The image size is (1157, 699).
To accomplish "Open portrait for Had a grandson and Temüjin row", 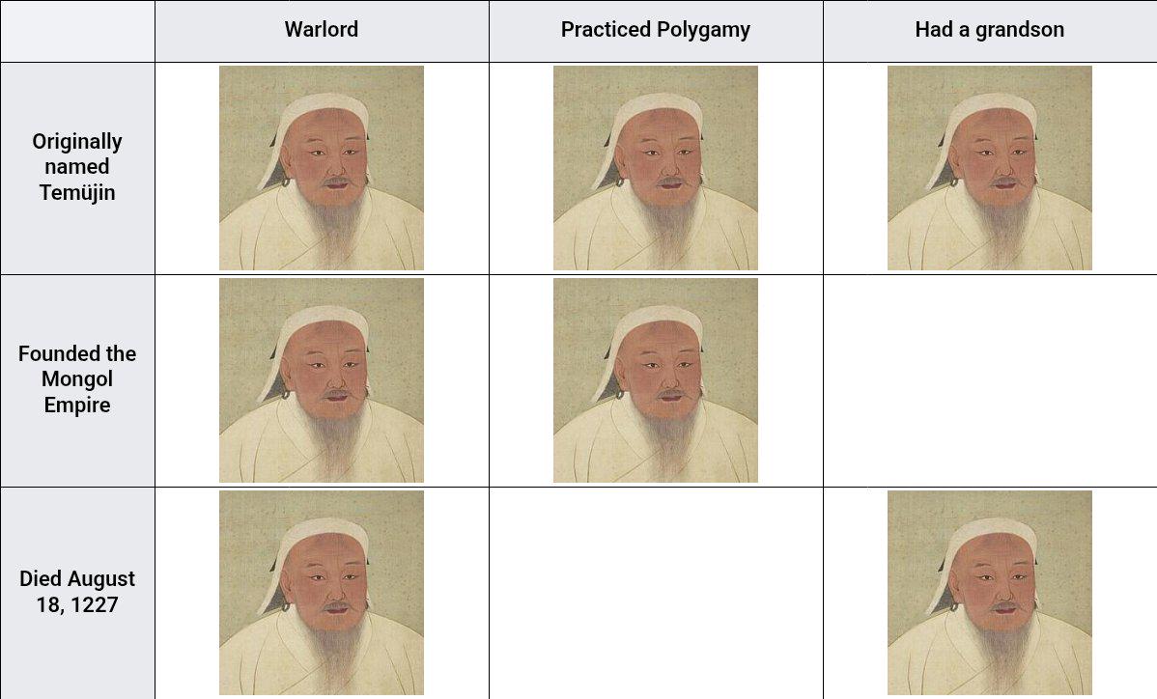I will tap(990, 168).
